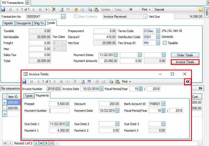The image size is (209, 146).
Task: Click the Copy icon in Invoice Totals toolbar
Action: click(x=111, y=82)
